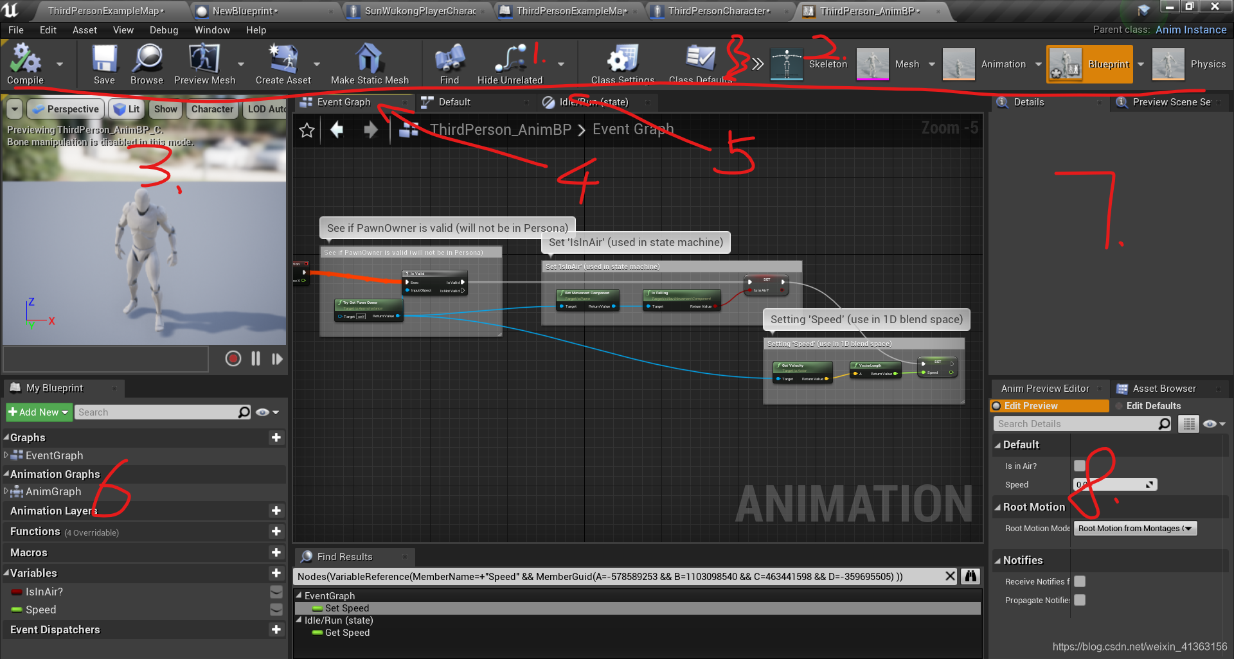Select Edit Defaults radio option
1234x659 pixels.
(1148, 406)
